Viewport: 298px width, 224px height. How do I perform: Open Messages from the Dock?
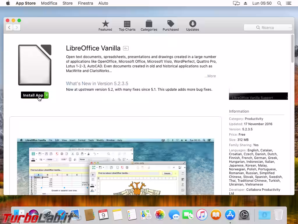coord(174,215)
